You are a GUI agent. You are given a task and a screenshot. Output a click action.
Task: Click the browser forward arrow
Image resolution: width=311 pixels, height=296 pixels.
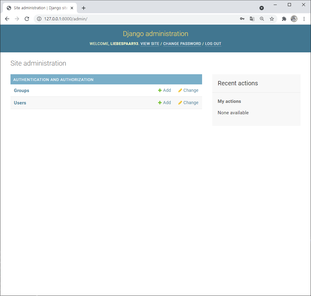tap(17, 19)
